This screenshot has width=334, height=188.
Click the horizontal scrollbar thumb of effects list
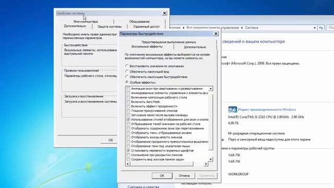pos(162,164)
